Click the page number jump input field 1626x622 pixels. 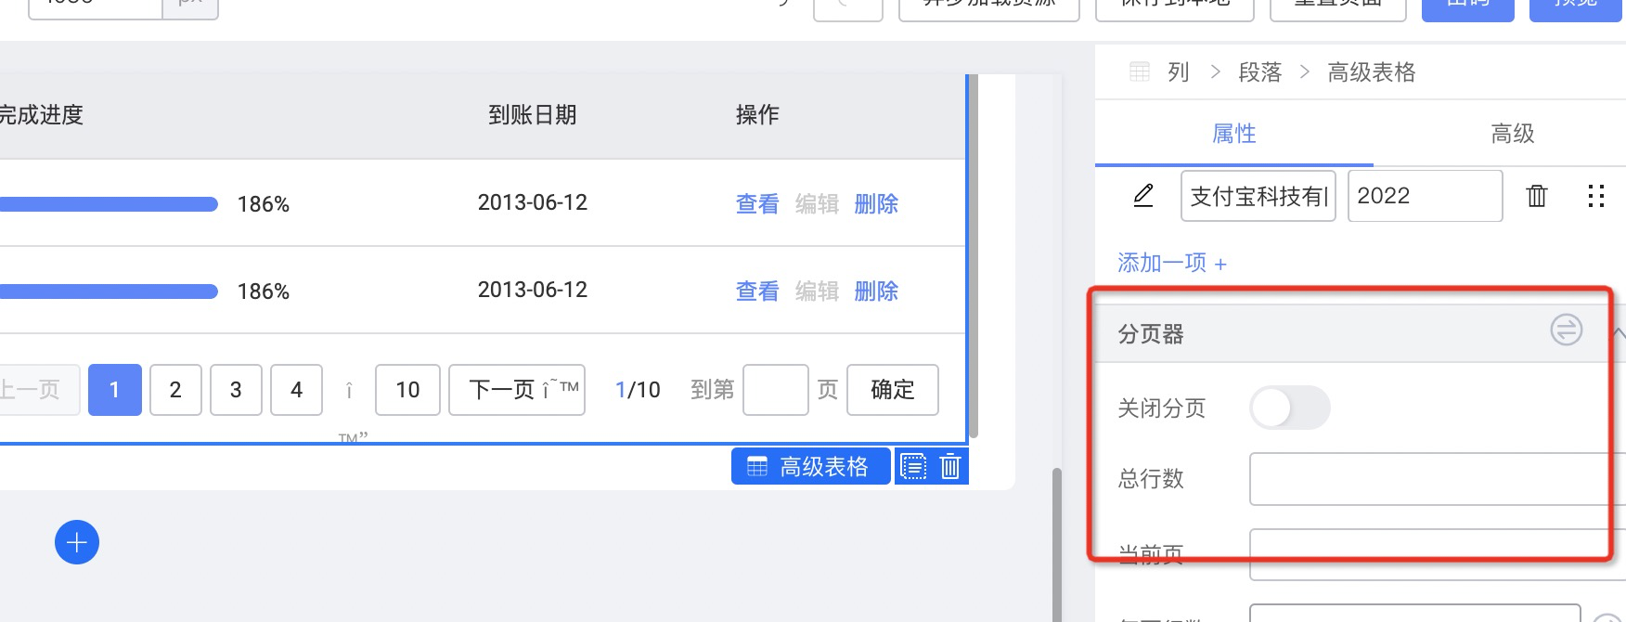coord(776,390)
